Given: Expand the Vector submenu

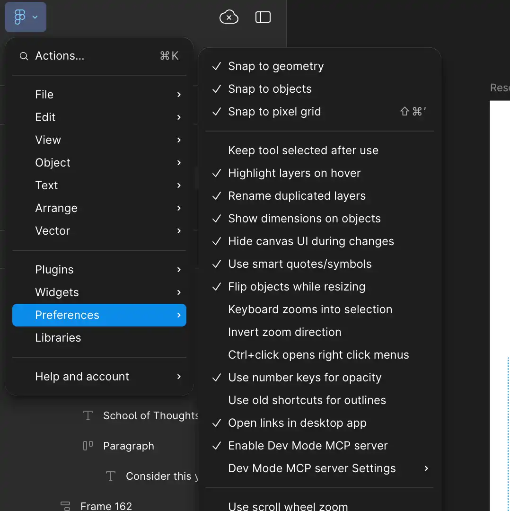Looking at the screenshot, I should click(x=99, y=231).
